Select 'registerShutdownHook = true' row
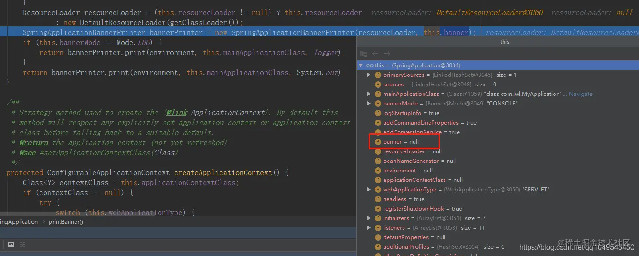 (498, 209)
